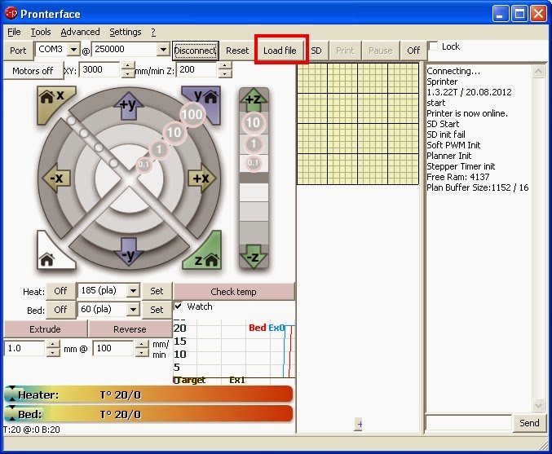Decrease XY feedrate with spinner down
This screenshot has height=454, width=552.
click(x=128, y=73)
